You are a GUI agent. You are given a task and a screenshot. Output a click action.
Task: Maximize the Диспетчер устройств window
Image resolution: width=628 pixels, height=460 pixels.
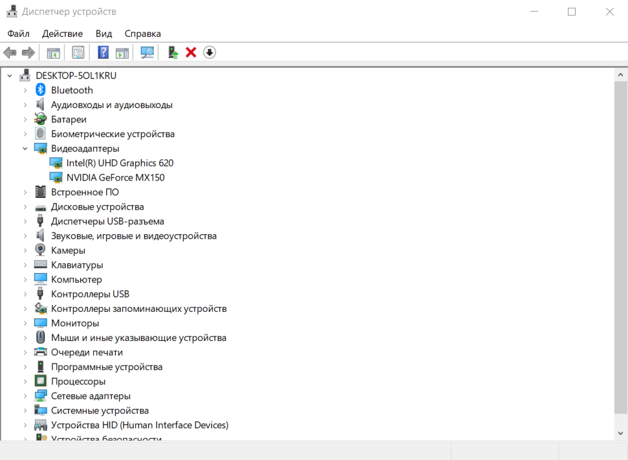572,12
